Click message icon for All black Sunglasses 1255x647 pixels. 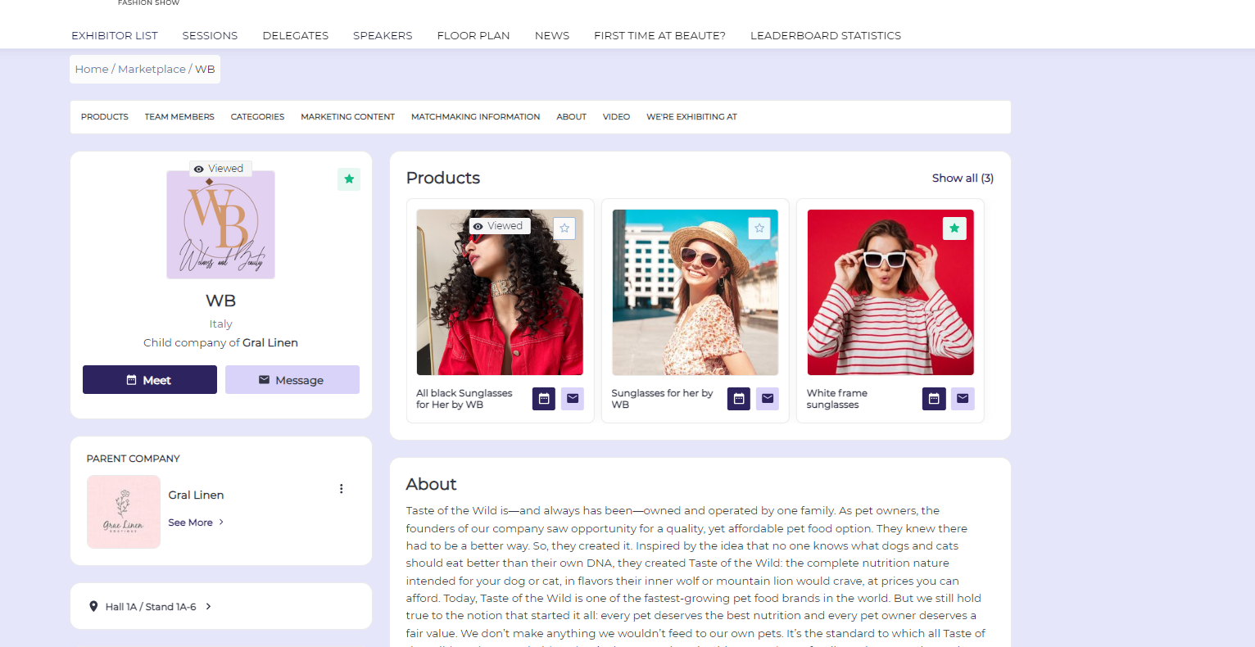pyautogui.click(x=573, y=399)
